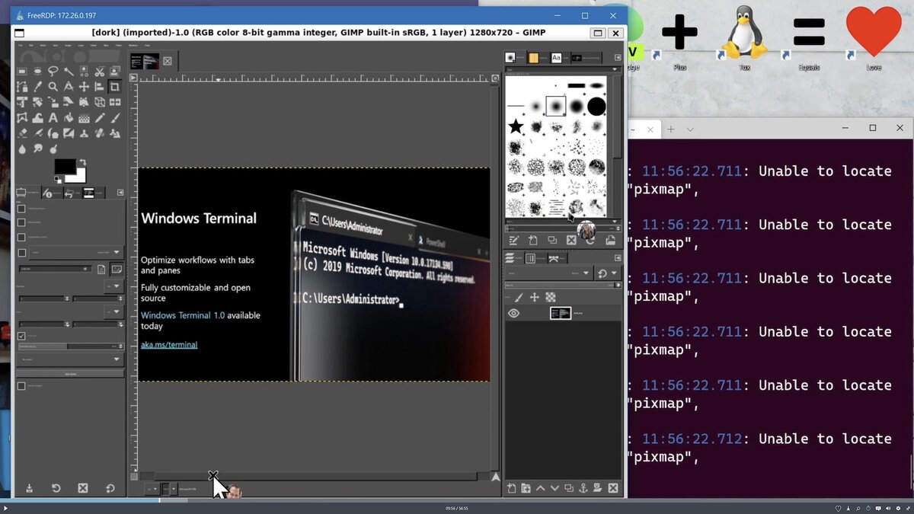Toggle the checkbox below Auto Shrink button
914x514 pixels.
point(21,386)
